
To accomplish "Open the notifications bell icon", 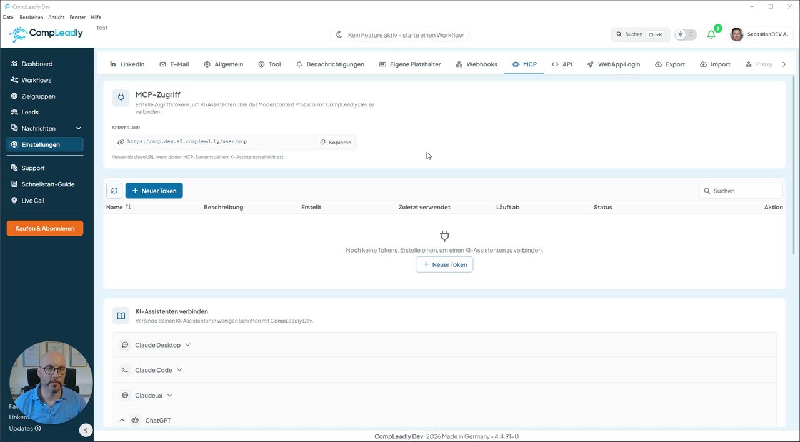I will (711, 34).
